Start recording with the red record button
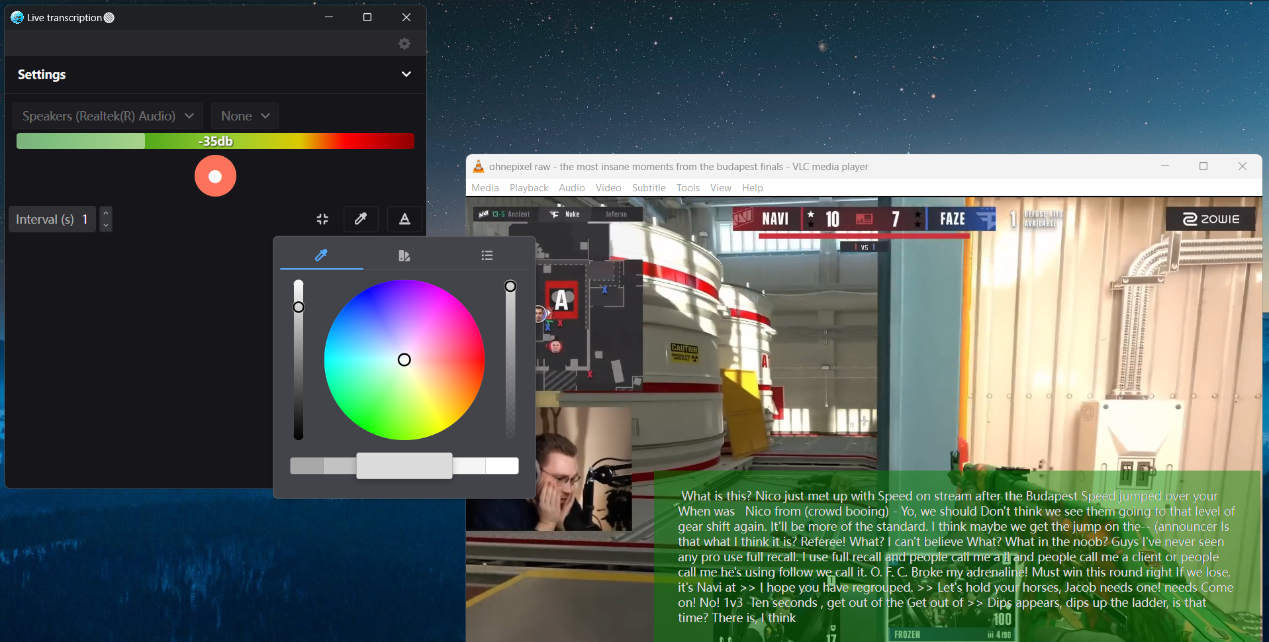Viewport: 1269px width, 642px height. [x=215, y=176]
